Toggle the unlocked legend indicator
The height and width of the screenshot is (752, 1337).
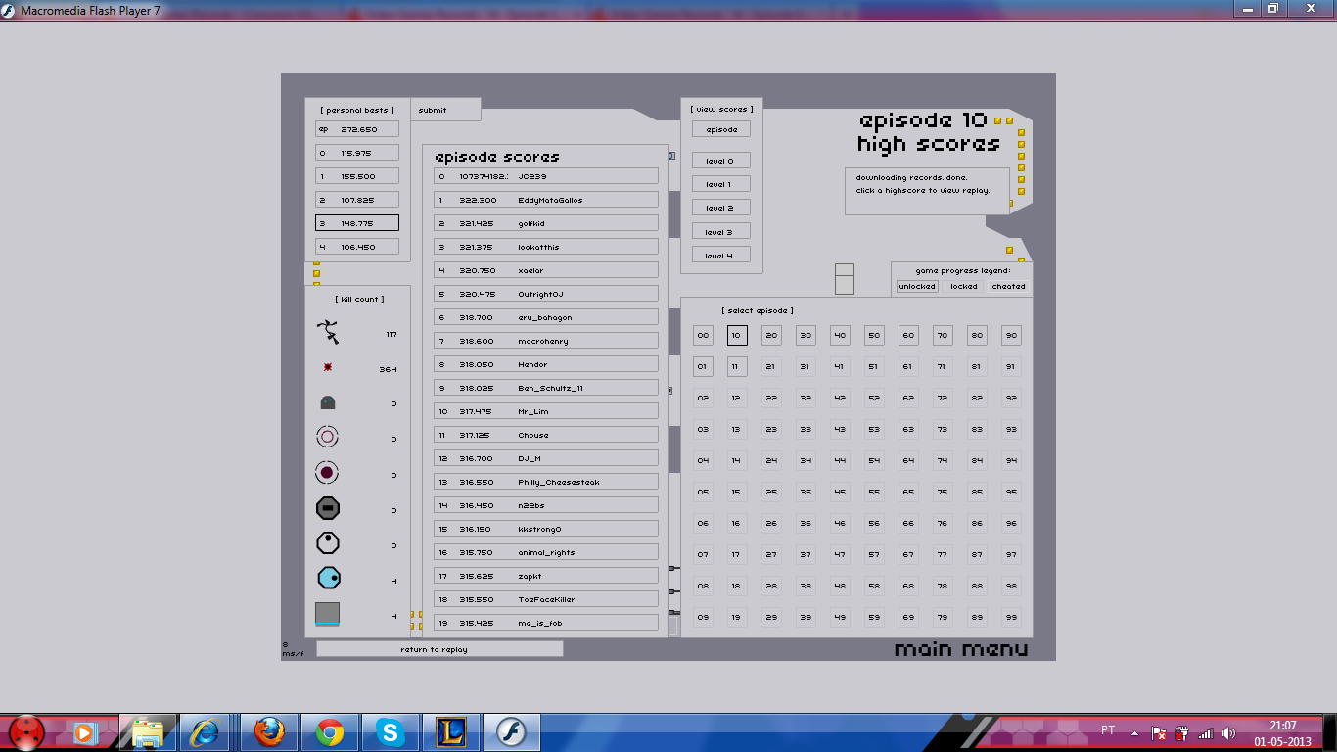pos(917,287)
